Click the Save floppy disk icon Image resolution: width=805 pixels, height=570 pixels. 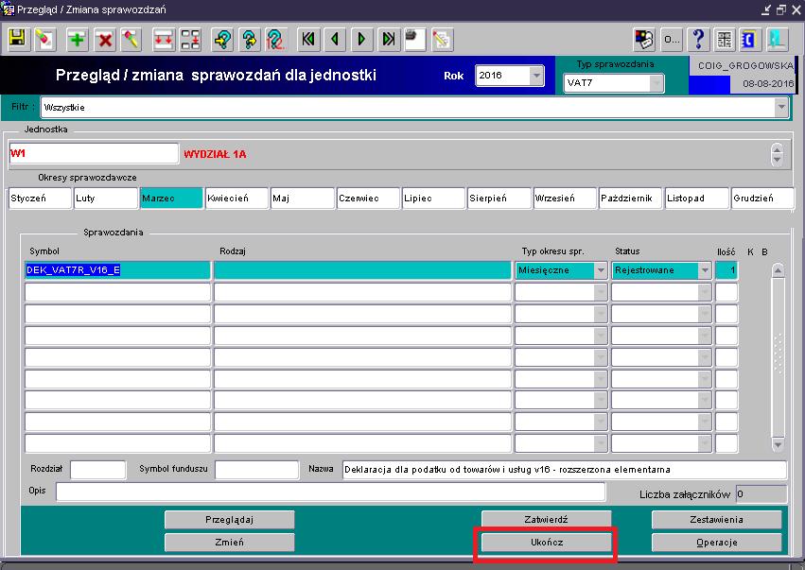coord(18,39)
